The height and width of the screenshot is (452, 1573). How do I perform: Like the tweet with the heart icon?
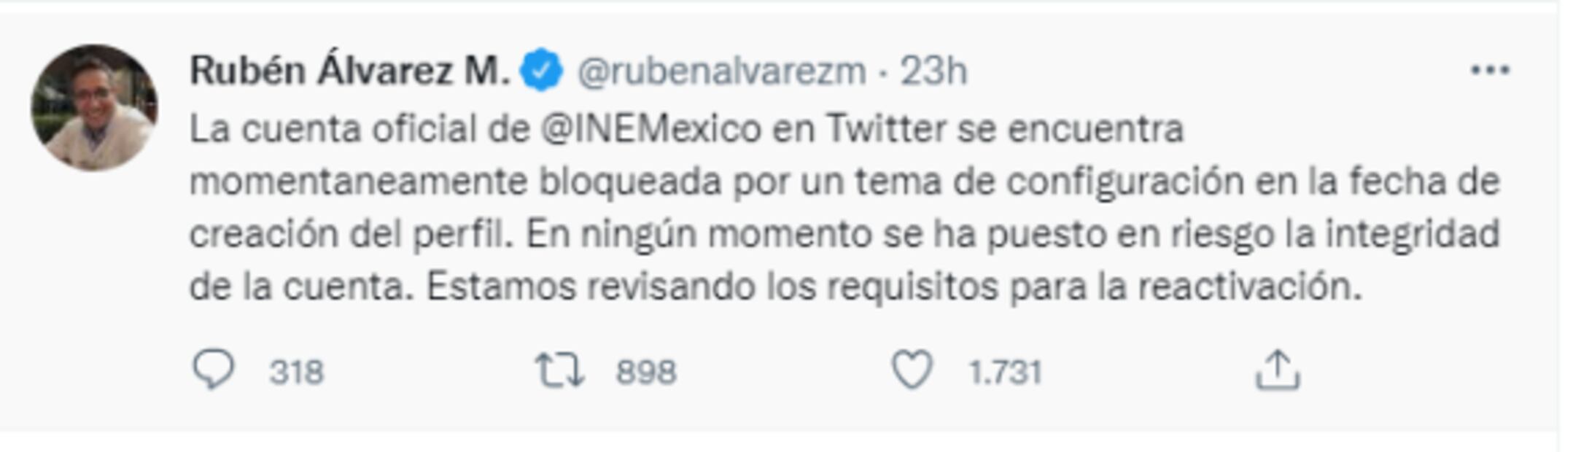pos(912,370)
